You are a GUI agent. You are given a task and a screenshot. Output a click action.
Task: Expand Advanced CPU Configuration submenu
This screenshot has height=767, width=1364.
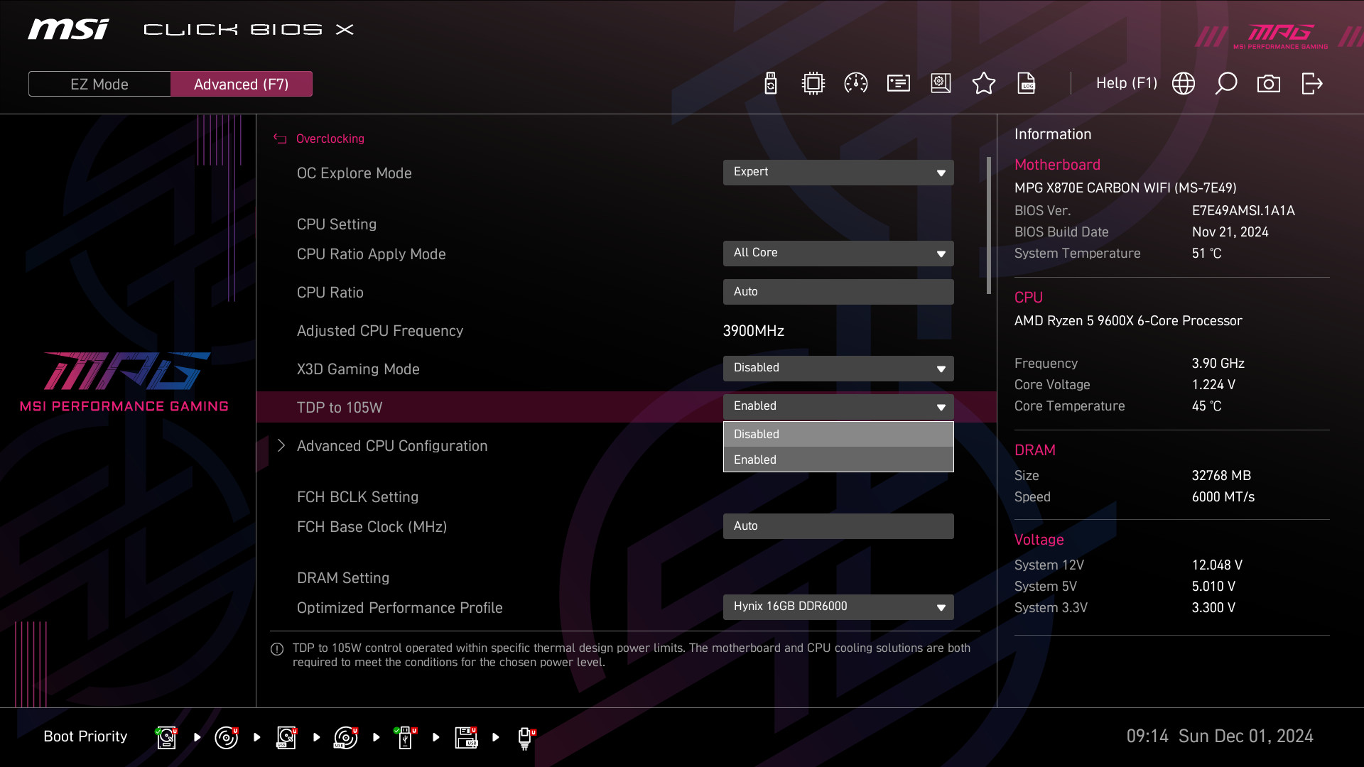pos(281,445)
